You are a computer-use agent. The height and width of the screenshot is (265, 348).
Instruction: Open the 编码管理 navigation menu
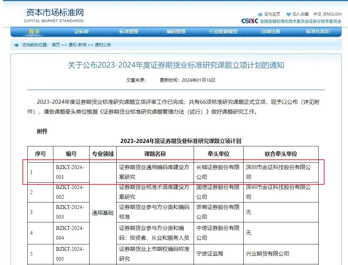(176, 31)
